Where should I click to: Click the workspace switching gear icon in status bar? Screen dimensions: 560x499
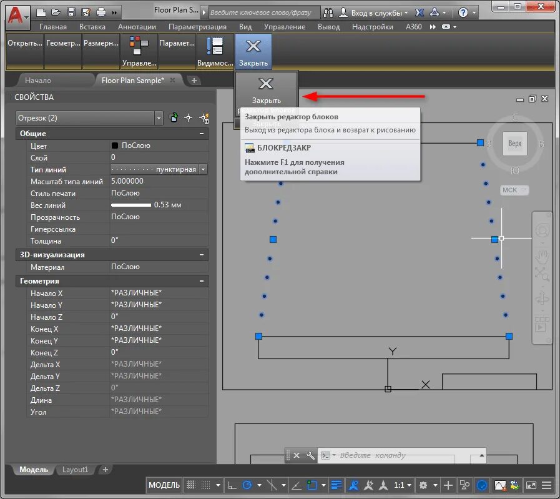[424, 485]
